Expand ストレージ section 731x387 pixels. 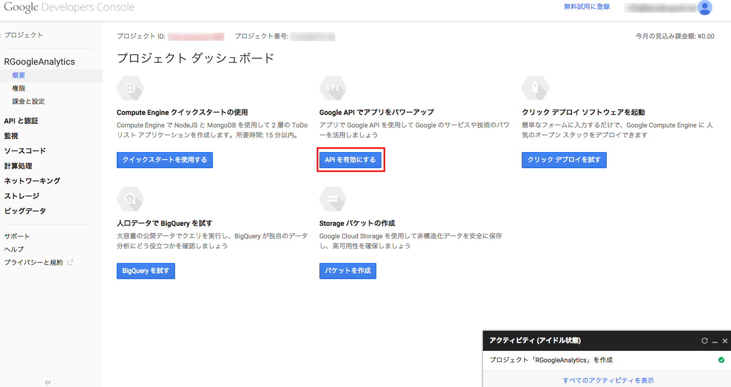pyautogui.click(x=22, y=196)
